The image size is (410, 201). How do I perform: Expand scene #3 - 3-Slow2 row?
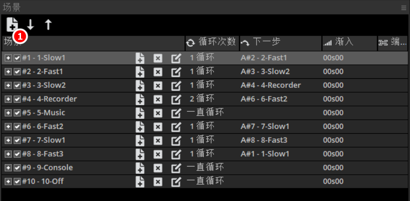click(8, 85)
